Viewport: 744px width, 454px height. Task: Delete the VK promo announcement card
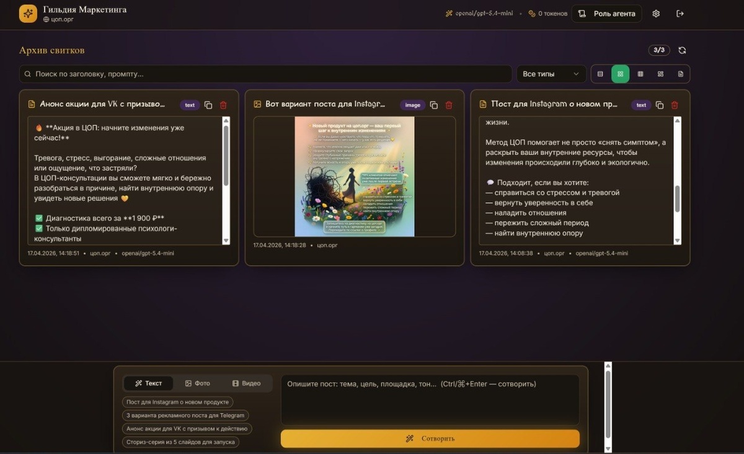(223, 105)
